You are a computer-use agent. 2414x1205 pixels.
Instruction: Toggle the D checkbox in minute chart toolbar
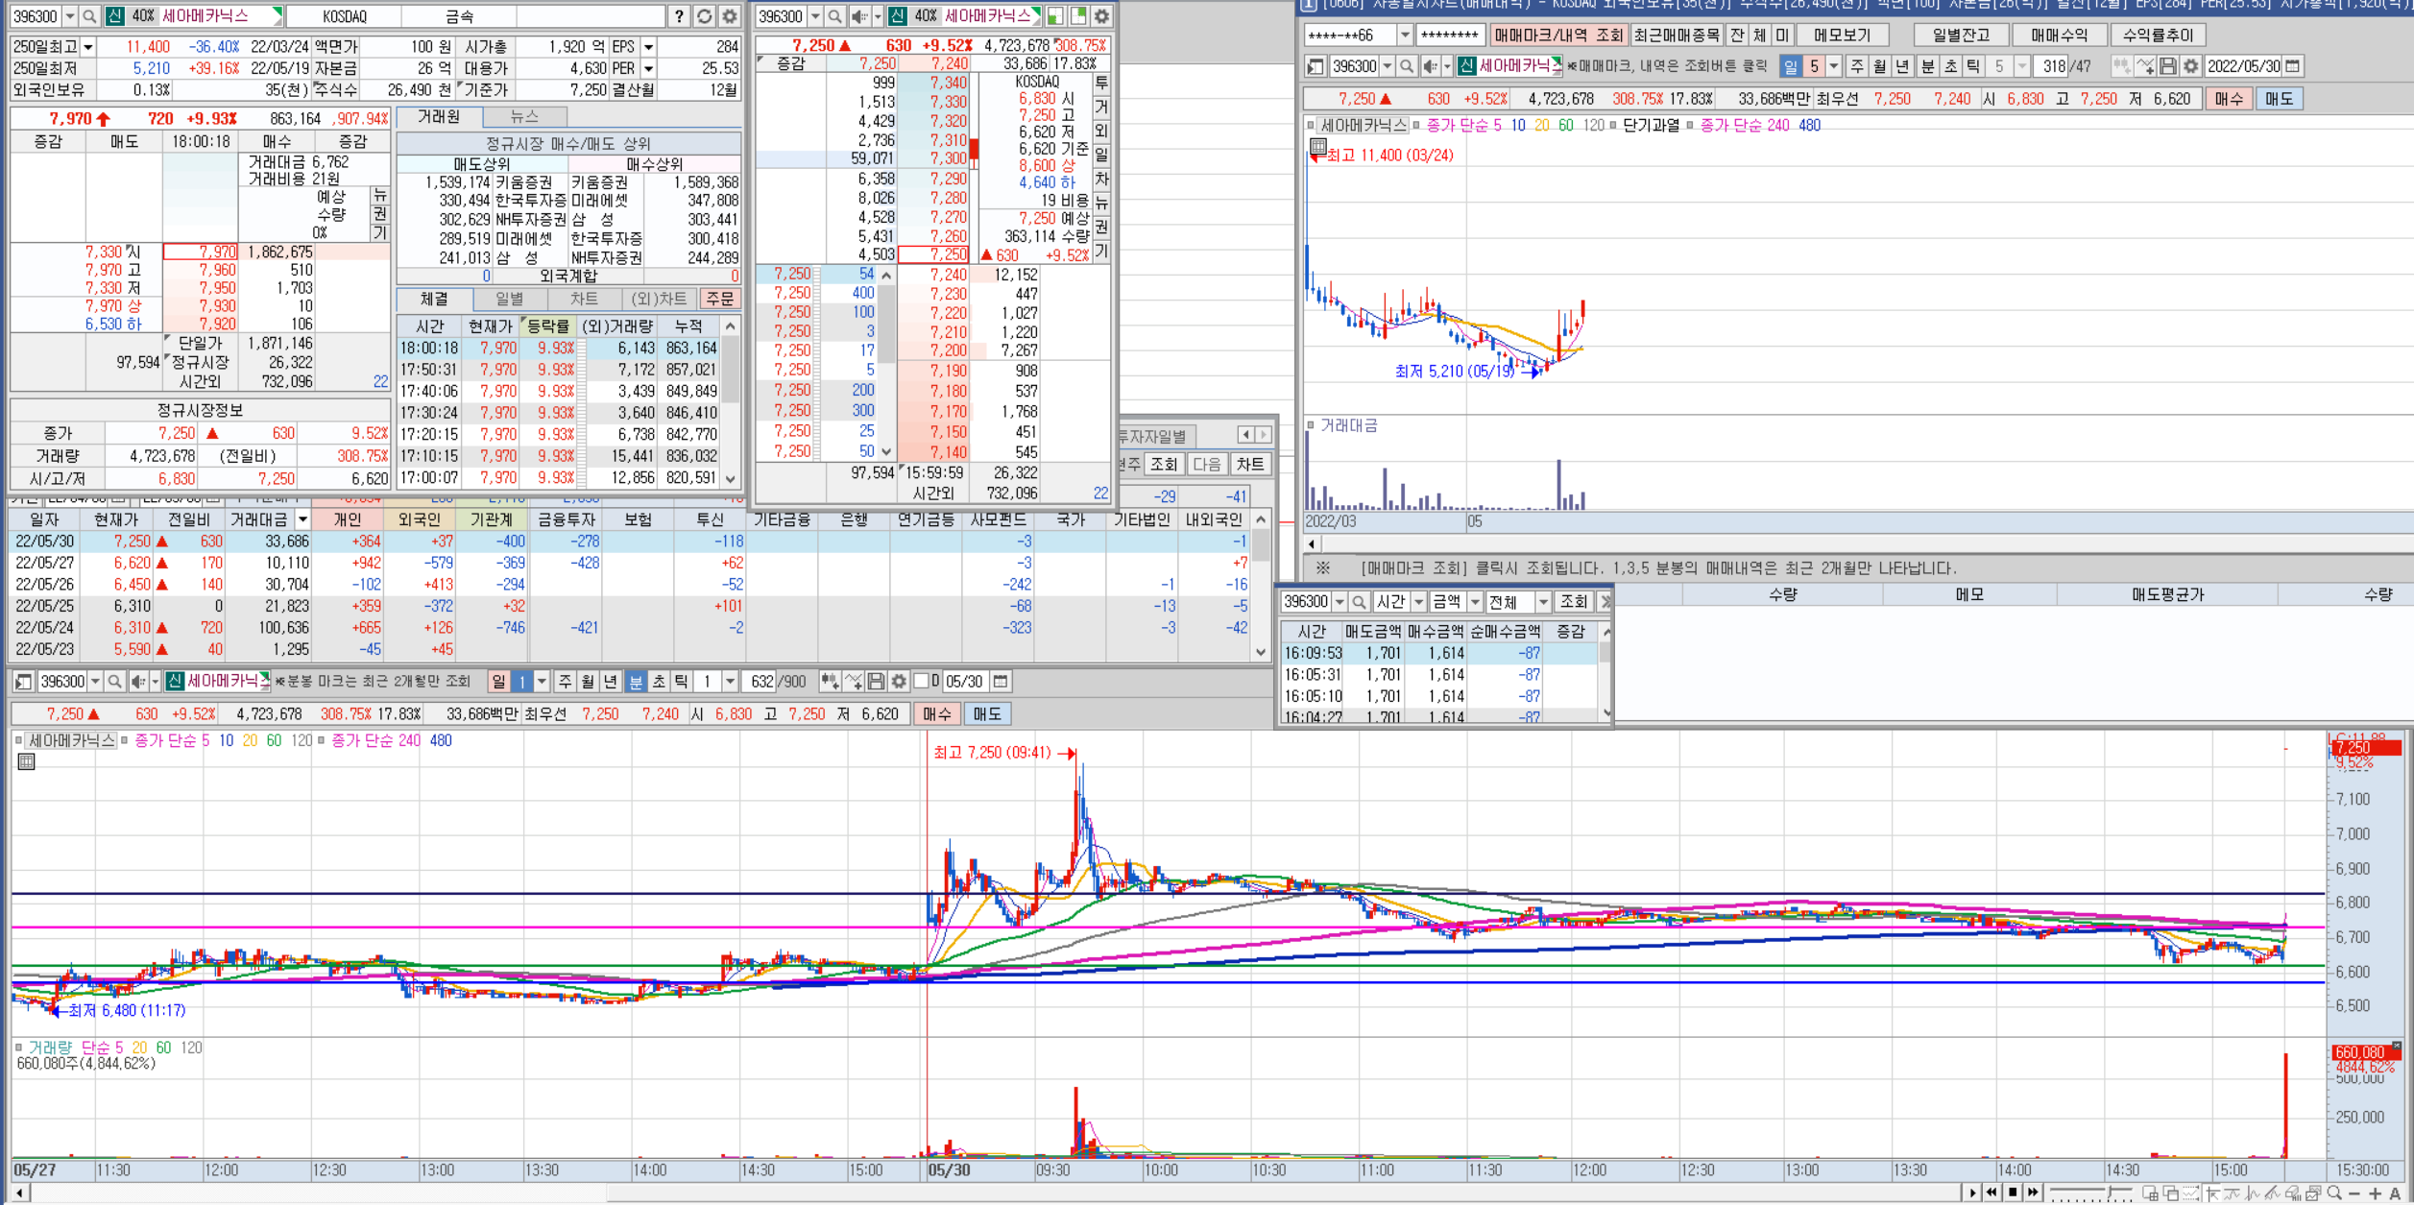tap(921, 682)
